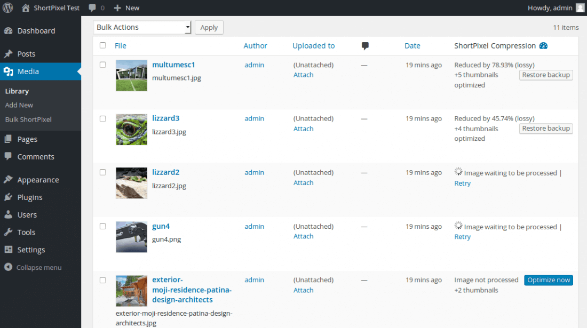Screen dimensions: 587x328
Task: Open the Add New submenu item
Action: [19, 105]
